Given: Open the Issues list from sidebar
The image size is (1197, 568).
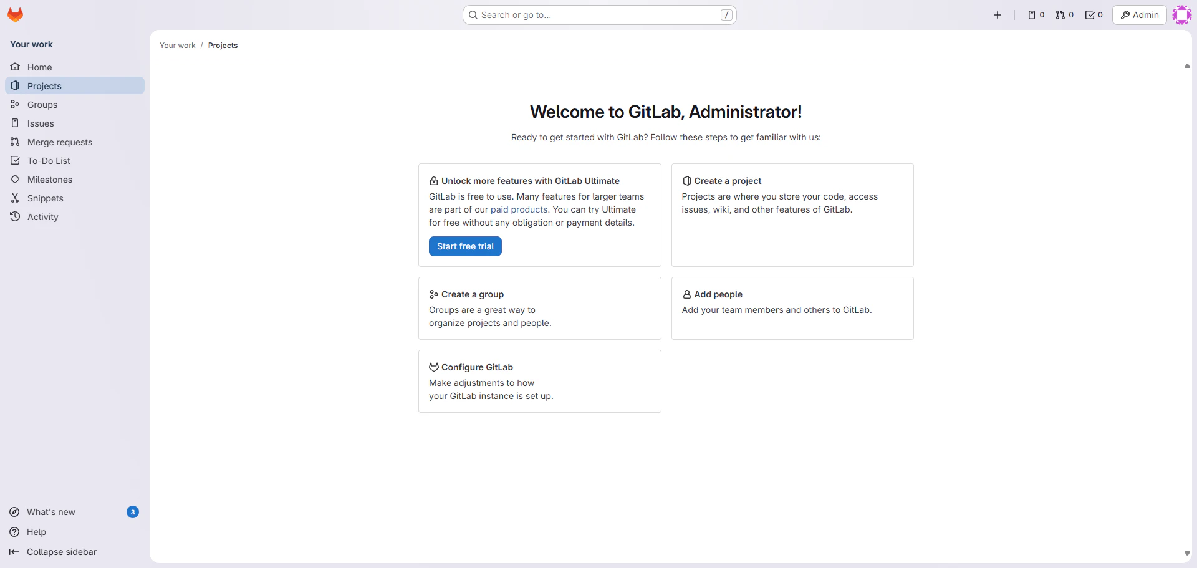Looking at the screenshot, I should pos(39,123).
